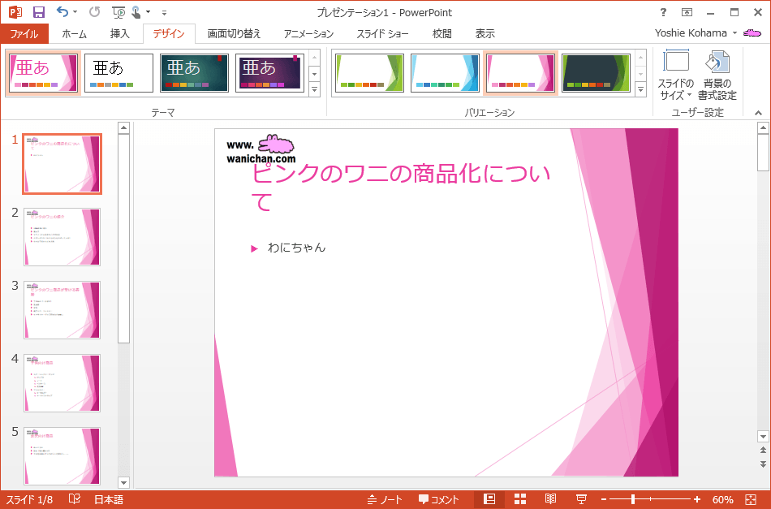Switch to Transitions (画面切り替え) tab
Viewport: 771px width, 509px height.
pyautogui.click(x=234, y=33)
